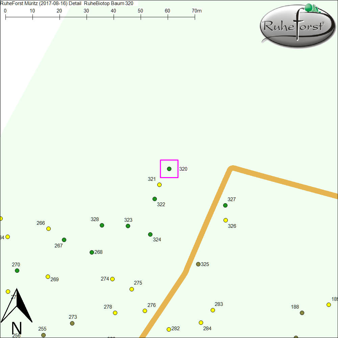Click the green tree marker 322
338x338 pixels.
pos(154,199)
